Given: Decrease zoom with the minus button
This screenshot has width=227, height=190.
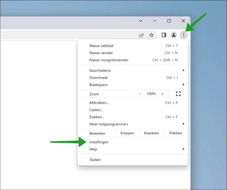Looking at the screenshot, I should [140, 94].
